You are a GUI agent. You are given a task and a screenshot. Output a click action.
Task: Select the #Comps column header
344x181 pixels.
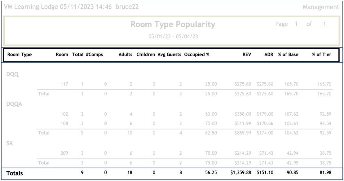94,55
